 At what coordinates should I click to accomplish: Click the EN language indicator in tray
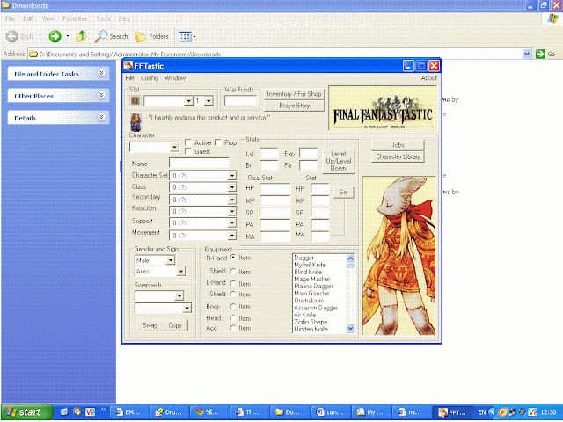(482, 412)
